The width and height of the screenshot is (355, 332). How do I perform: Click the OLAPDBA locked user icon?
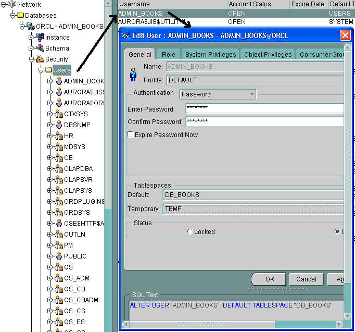59,168
